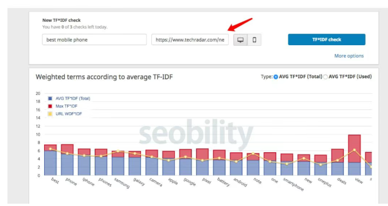The height and width of the screenshot is (206, 388).
Task: Click the 'one' axis label
Action: point(275,180)
